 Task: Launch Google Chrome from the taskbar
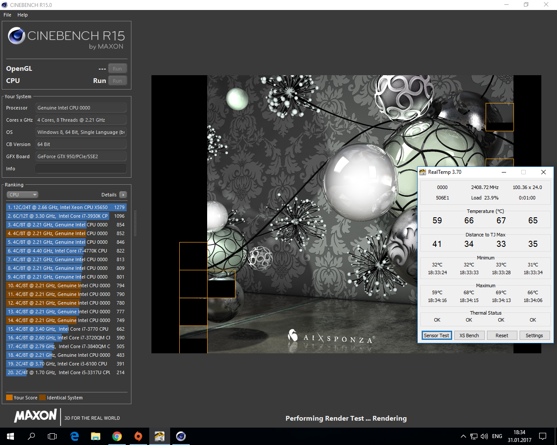click(x=117, y=436)
